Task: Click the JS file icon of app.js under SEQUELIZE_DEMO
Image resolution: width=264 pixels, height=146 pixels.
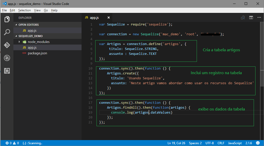Action: [24, 48]
